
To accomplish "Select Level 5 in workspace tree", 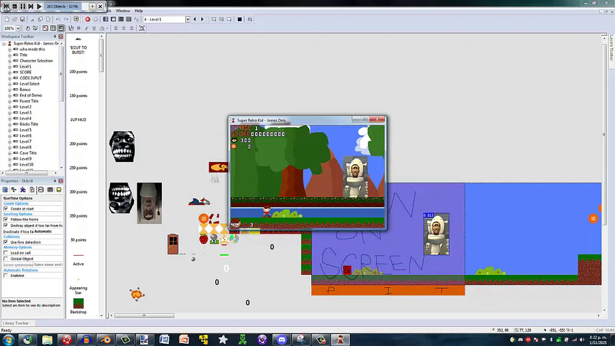I will tap(25, 130).
